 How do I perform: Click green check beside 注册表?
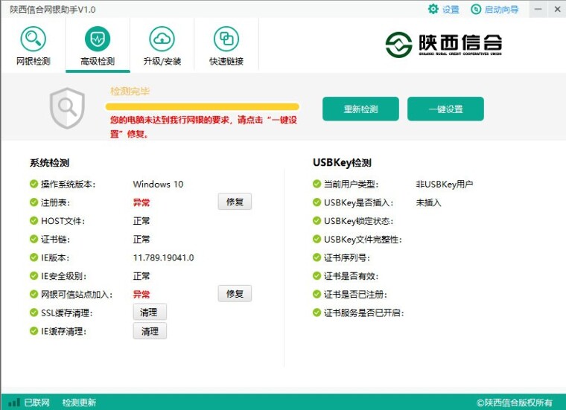pyautogui.click(x=34, y=202)
